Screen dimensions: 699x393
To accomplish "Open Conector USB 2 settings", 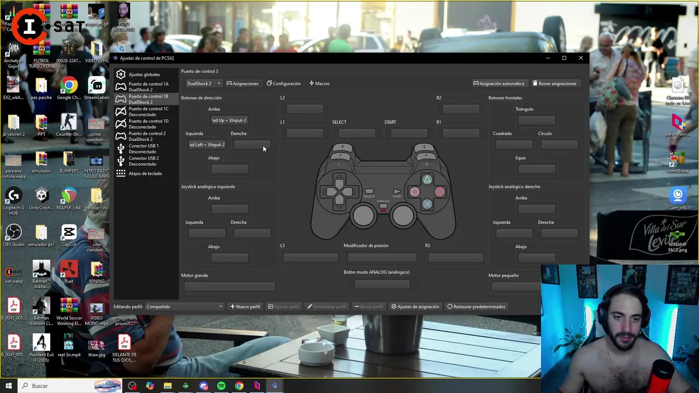I will [146, 161].
